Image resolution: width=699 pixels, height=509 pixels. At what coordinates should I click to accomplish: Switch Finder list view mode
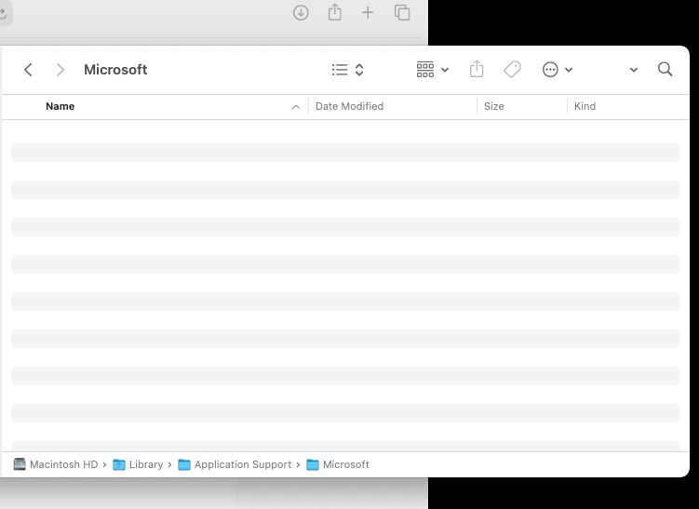pos(348,70)
